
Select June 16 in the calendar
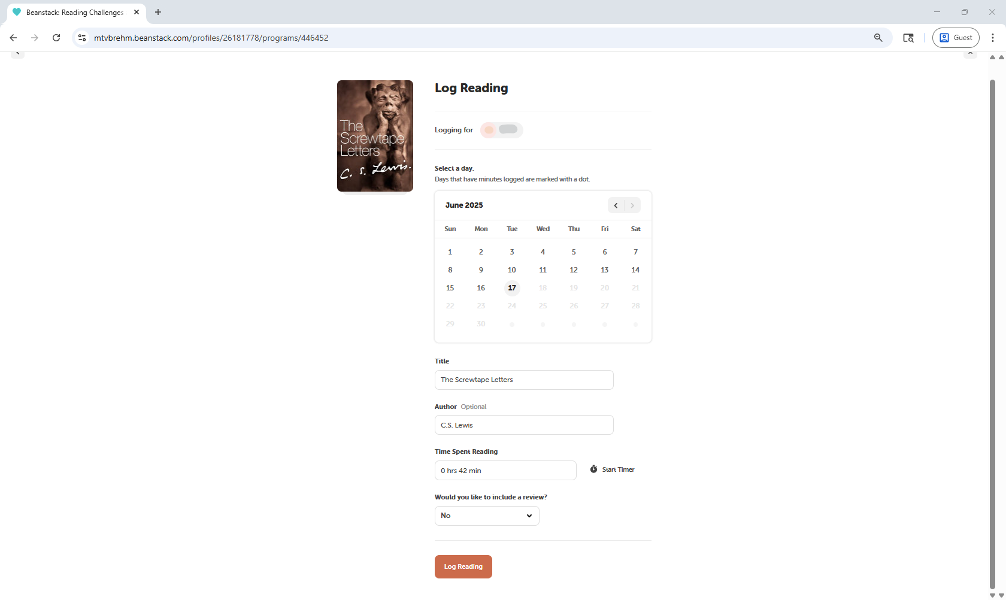tap(481, 288)
